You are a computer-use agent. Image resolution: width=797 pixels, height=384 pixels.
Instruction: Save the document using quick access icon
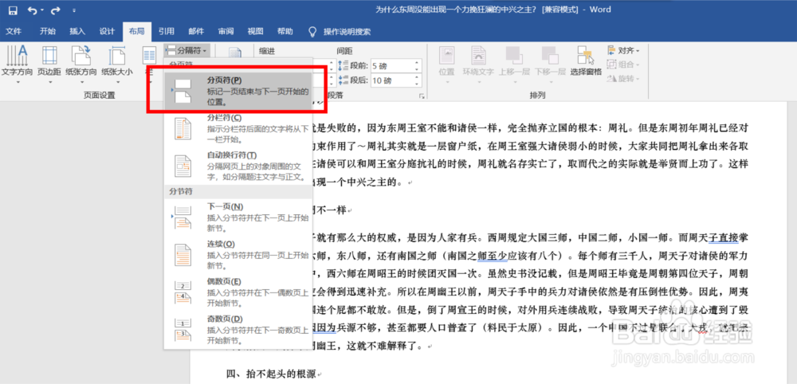[x=13, y=10]
